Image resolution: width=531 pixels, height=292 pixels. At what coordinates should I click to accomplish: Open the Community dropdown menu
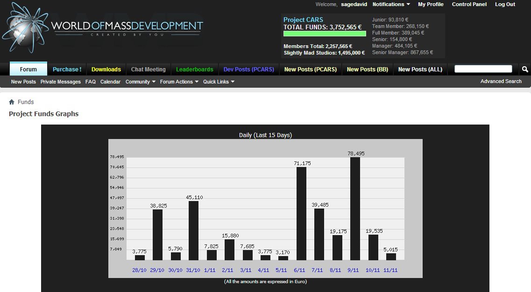140,82
